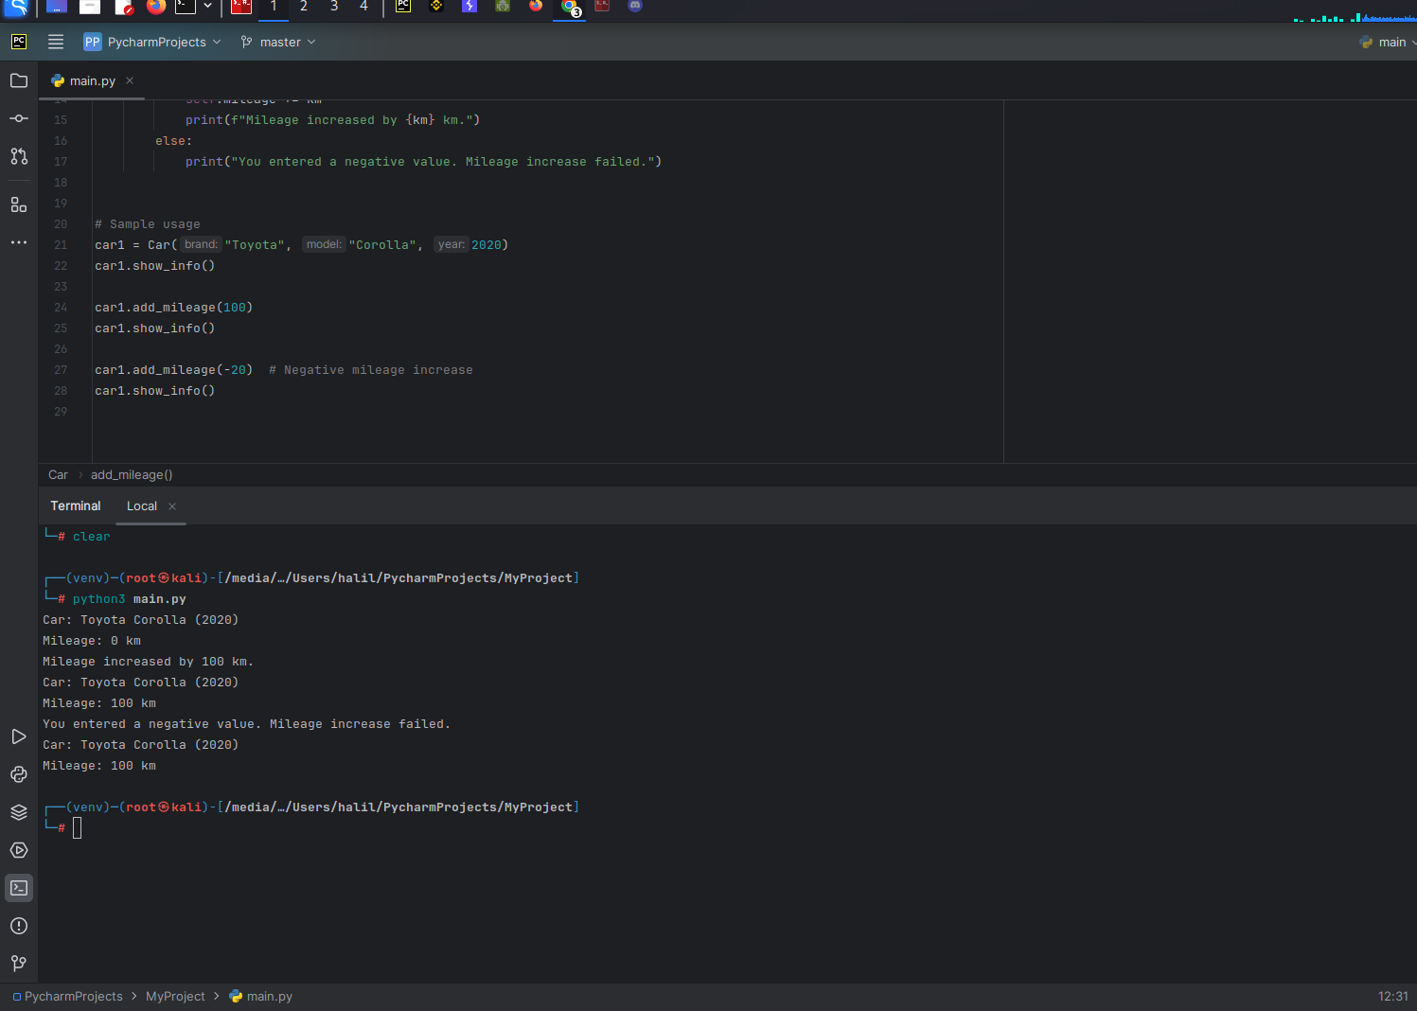
Task: Run the project with the Run icon
Action: (19, 736)
